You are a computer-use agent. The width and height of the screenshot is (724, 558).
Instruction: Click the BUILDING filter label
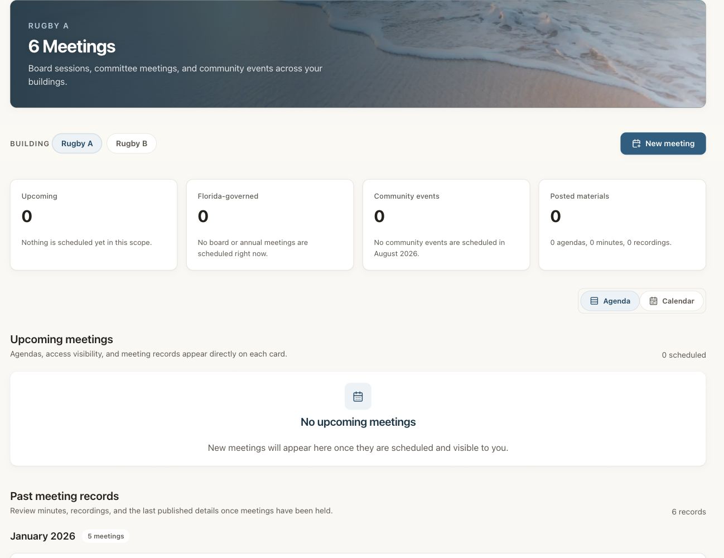tap(30, 143)
